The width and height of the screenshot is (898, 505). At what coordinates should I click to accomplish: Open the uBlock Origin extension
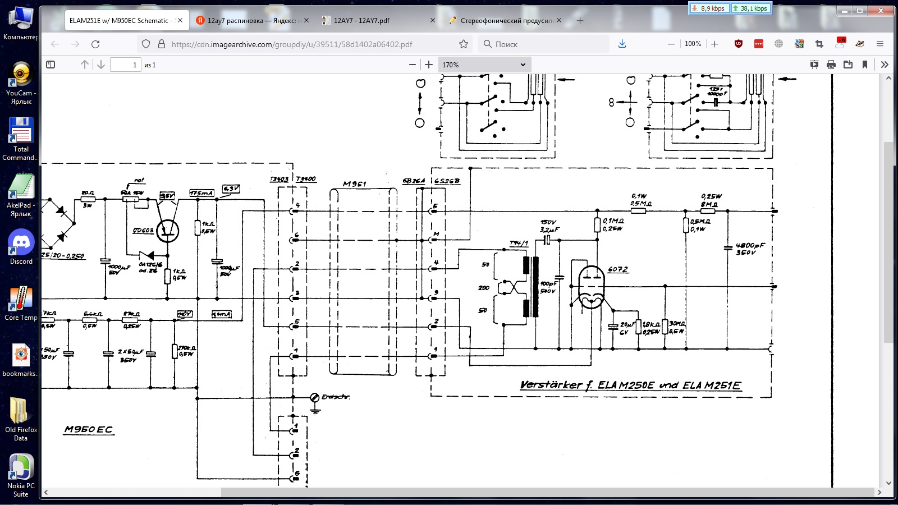tap(739, 44)
